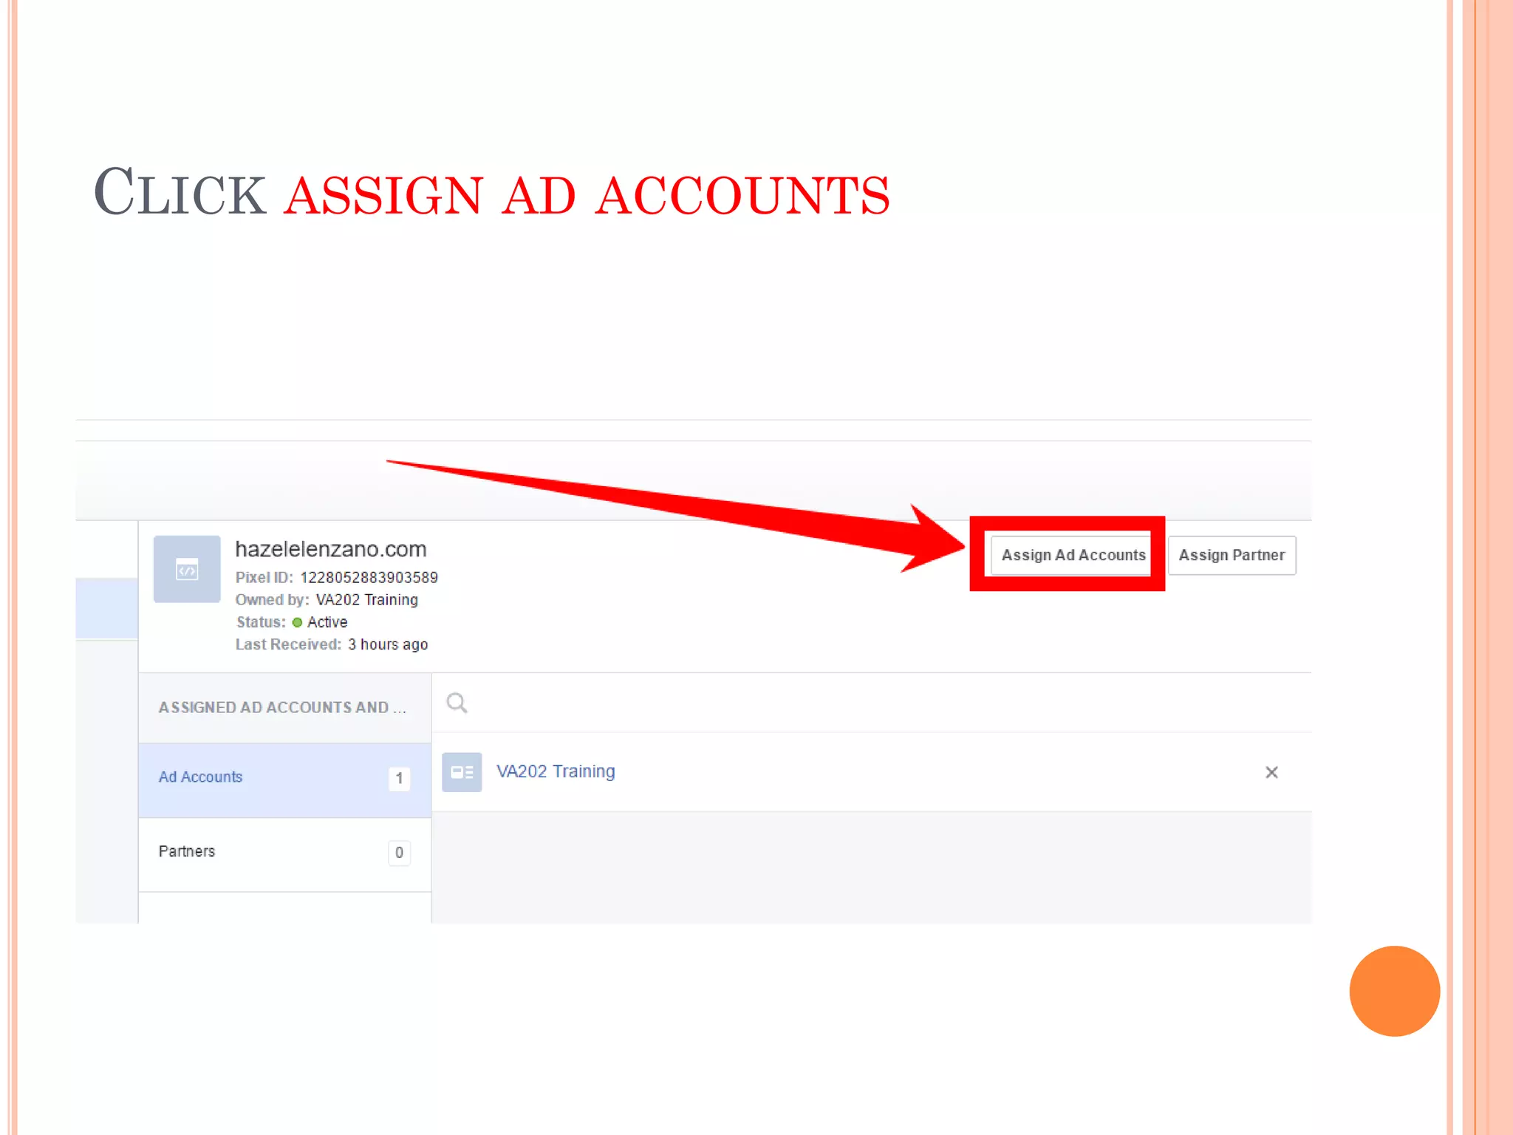Click the hazelelenzano.com pixel name

click(331, 549)
